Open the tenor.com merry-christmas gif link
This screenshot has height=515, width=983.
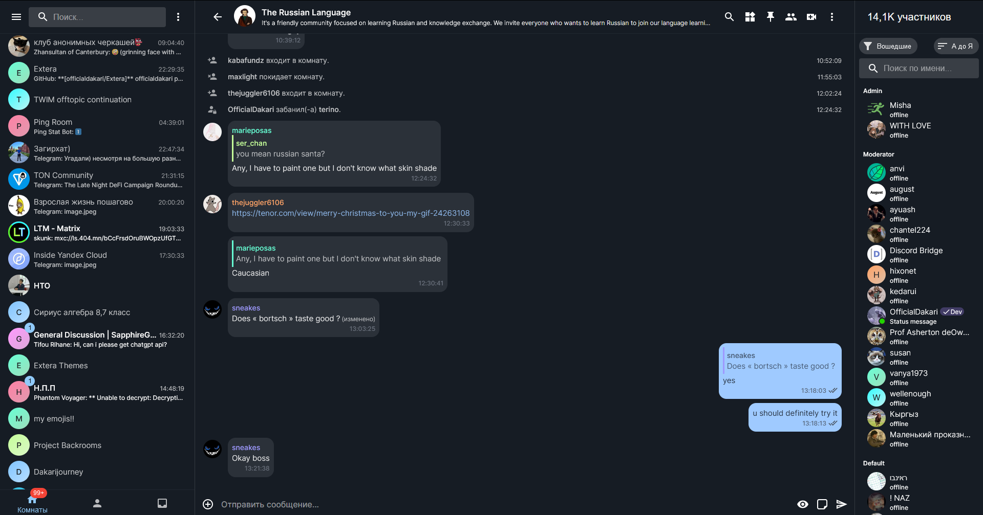point(351,213)
